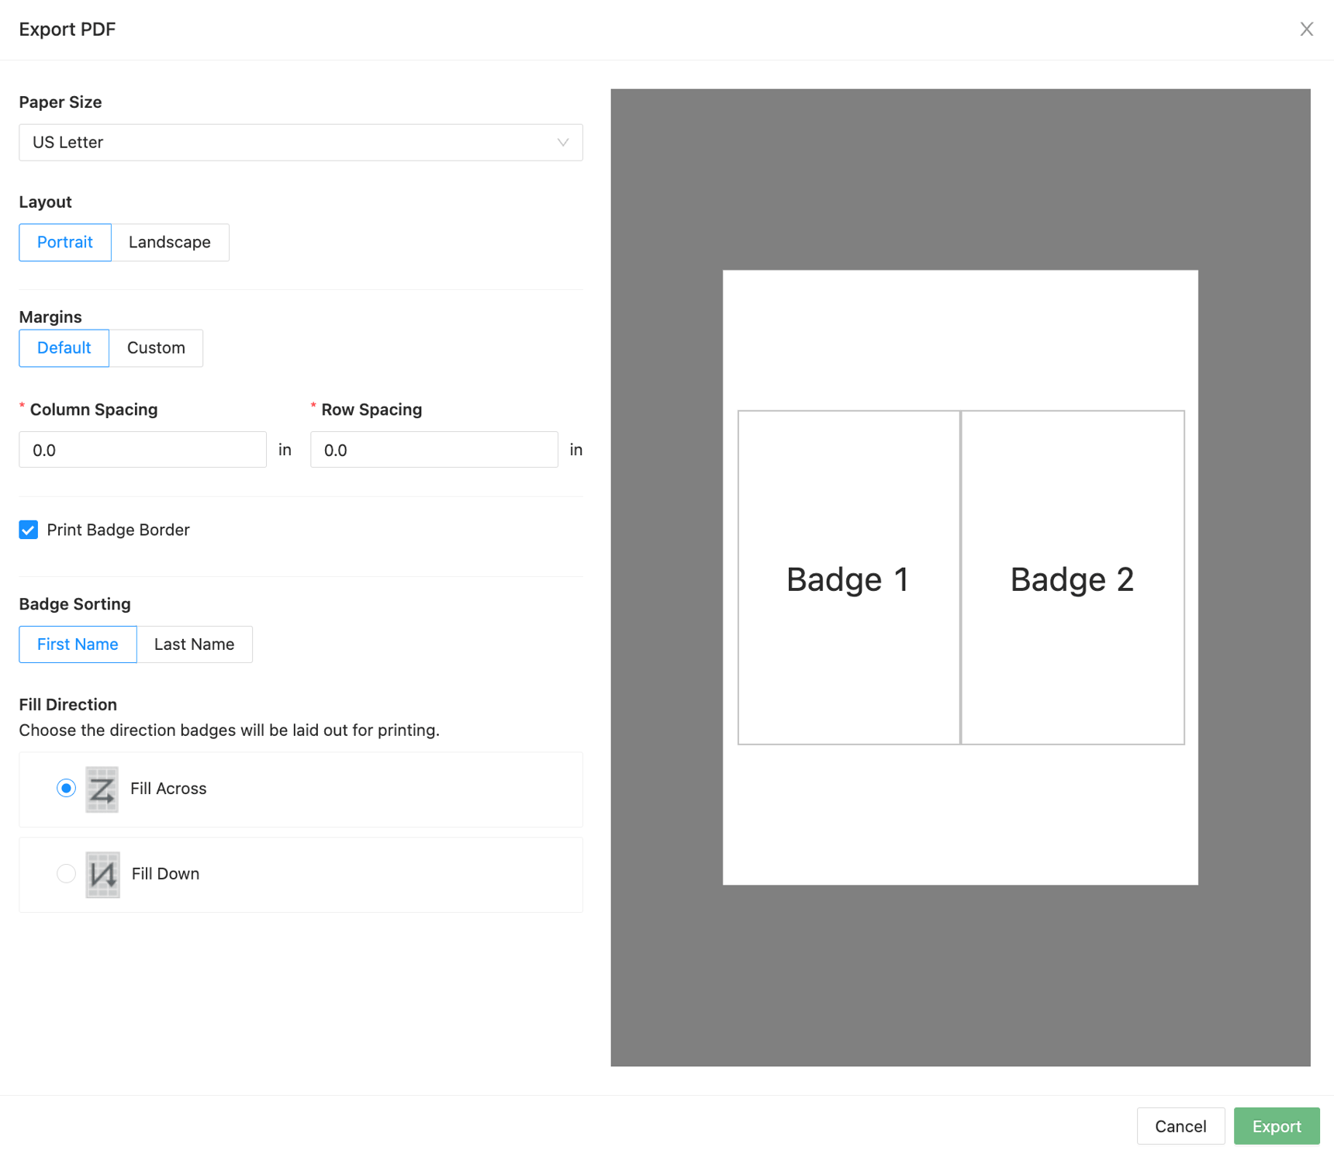
Task: Click the Fill Down direction icon
Action: pos(102,874)
